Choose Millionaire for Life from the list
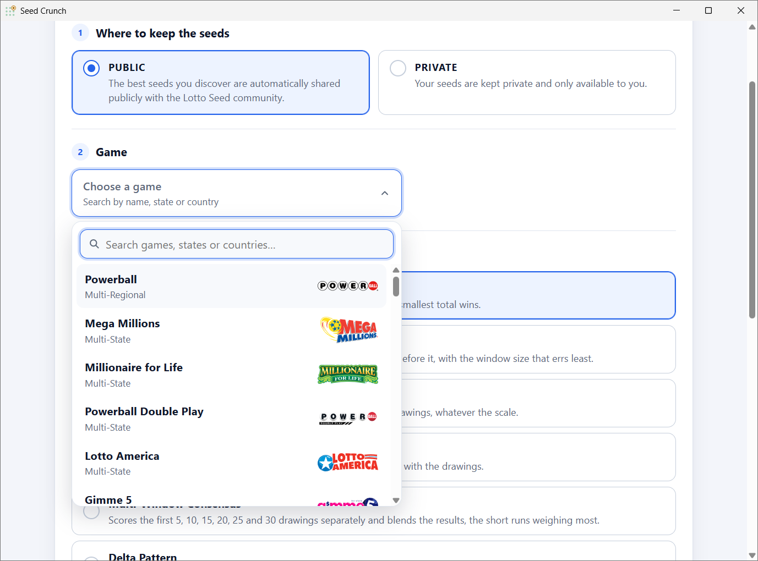This screenshot has width=758, height=561. click(231, 375)
